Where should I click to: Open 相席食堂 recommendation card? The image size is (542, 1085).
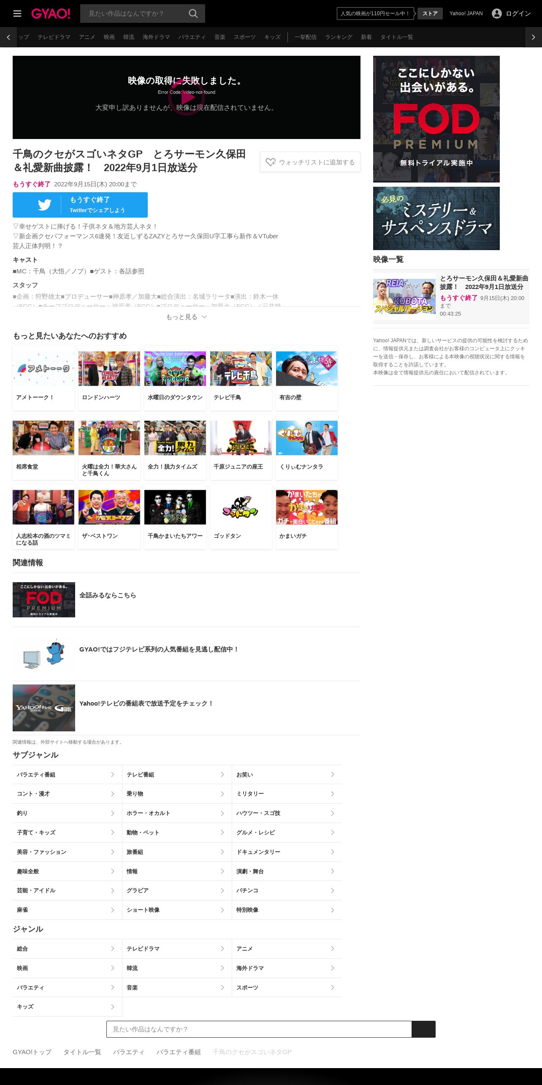tap(43, 447)
